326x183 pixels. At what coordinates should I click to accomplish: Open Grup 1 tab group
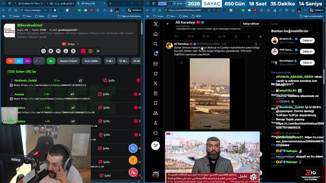162,4
